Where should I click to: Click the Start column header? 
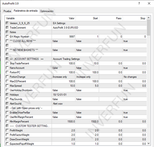point(87,18)
